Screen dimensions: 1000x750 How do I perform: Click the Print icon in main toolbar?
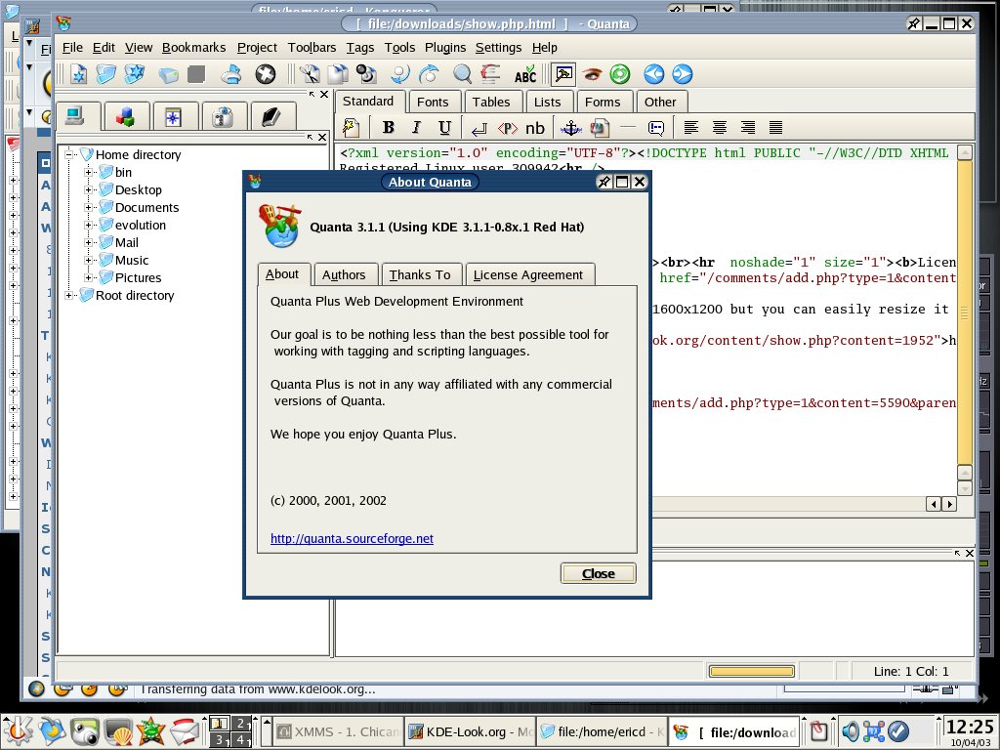pos(230,74)
